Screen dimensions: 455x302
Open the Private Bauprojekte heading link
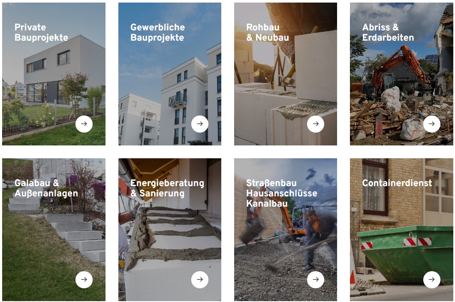41,33
